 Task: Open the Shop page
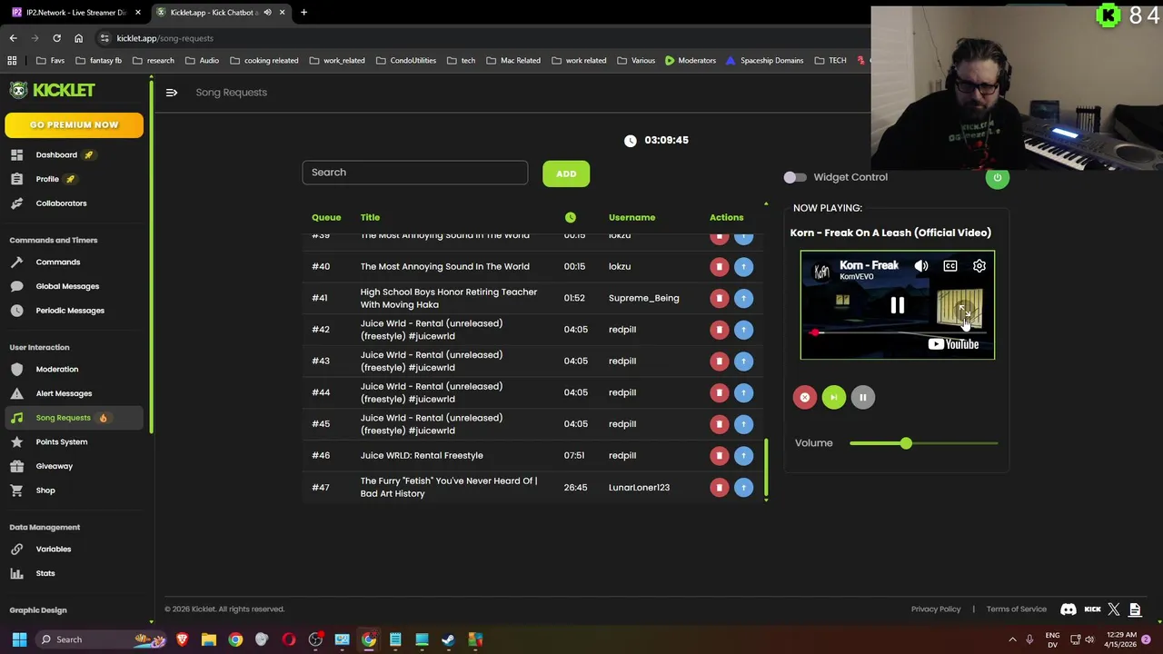[45, 490]
